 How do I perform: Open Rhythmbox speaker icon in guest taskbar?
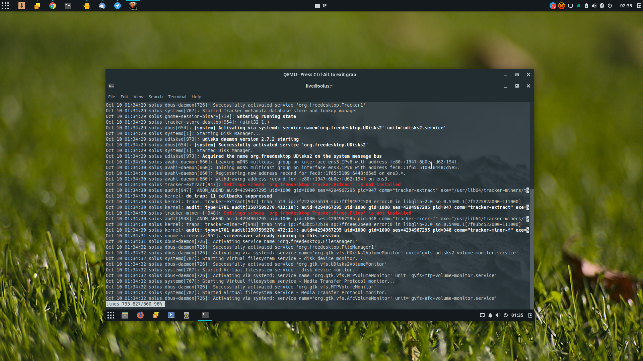pos(187,315)
